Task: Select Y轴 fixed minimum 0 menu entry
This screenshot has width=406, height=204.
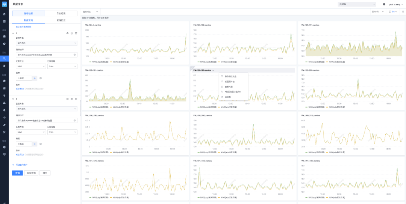Action: tap(233, 92)
